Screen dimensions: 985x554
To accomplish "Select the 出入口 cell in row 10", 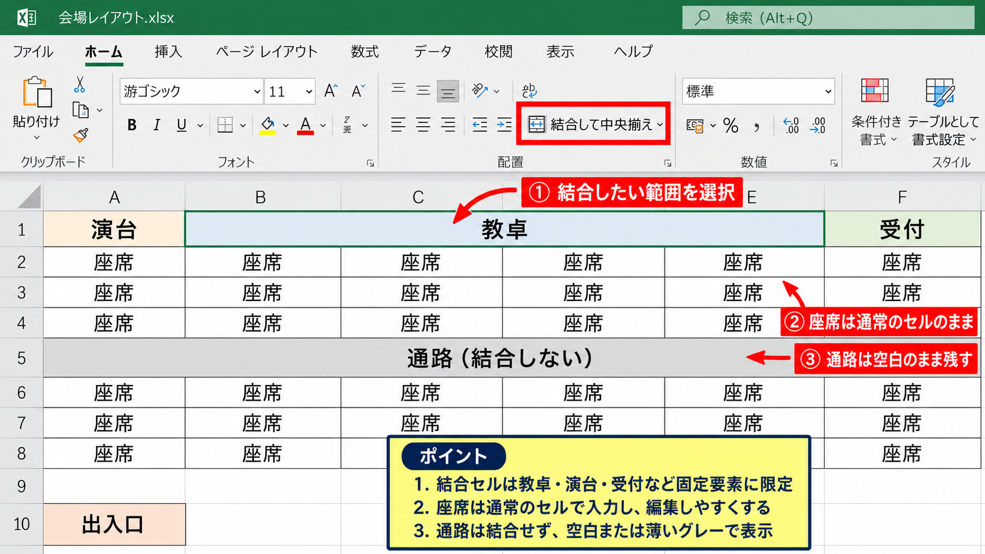I will [114, 524].
